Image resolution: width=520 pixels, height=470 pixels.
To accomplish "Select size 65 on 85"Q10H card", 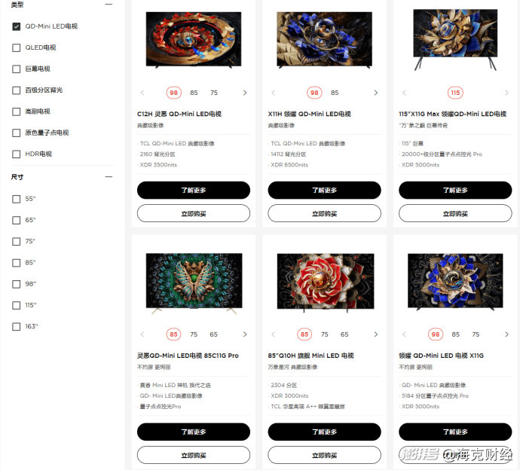I will click(344, 334).
